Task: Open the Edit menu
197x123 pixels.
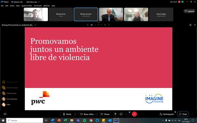Action: 7,6
